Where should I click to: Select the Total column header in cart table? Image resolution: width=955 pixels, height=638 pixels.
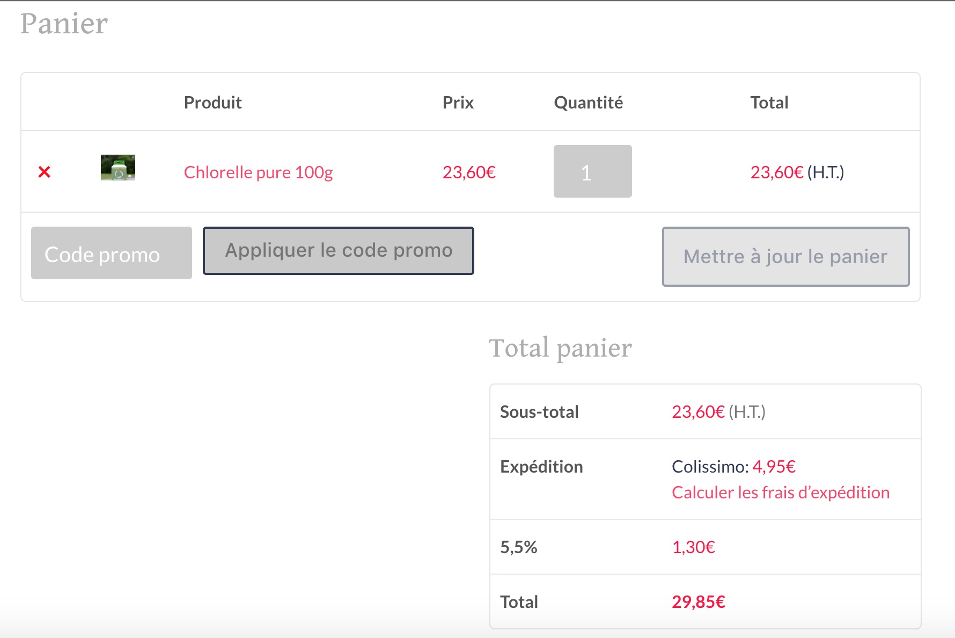(769, 103)
